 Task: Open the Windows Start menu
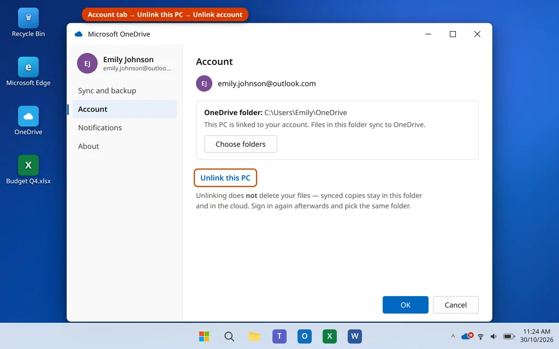pos(204,336)
